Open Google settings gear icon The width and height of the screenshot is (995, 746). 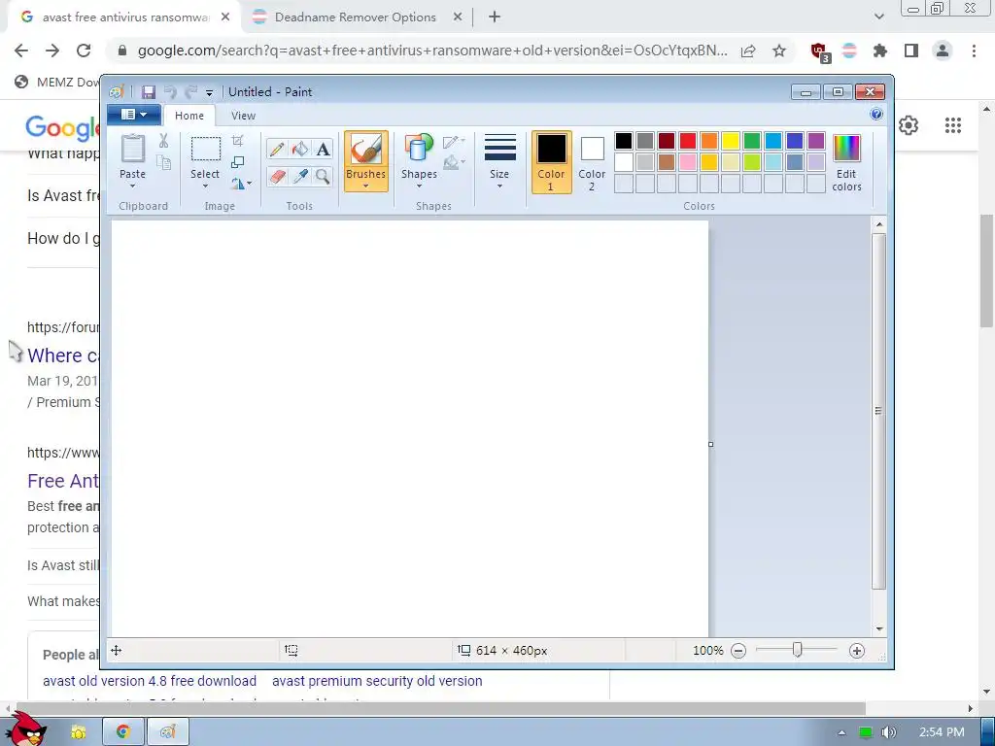[909, 125]
